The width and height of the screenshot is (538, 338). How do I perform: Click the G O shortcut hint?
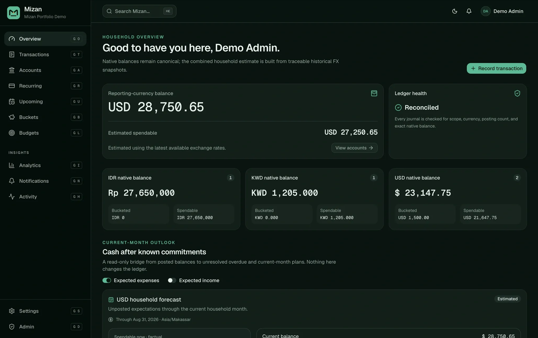[x=76, y=39]
